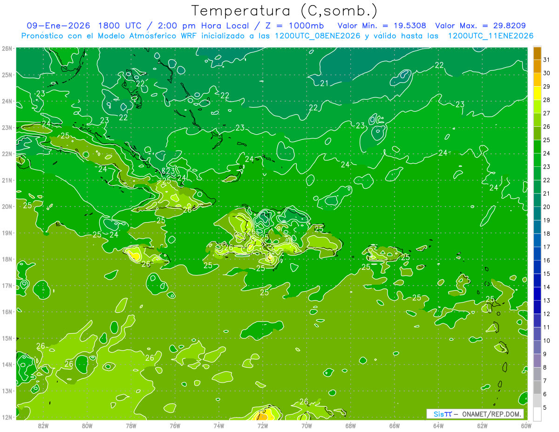Click the validity time '1200UTC_11ENE2026'
The width and height of the screenshot is (559, 432).
coord(491,36)
